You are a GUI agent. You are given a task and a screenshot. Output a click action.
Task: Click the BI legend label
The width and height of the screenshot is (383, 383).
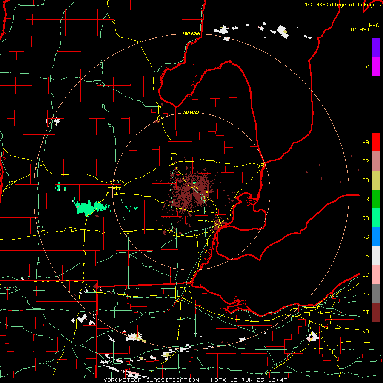365,312
